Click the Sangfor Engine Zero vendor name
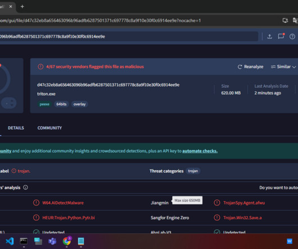This screenshot has width=298, height=249. point(170,217)
